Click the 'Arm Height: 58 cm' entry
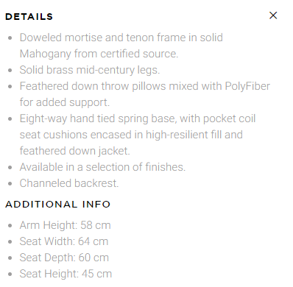This screenshot has width=293, height=287. pyautogui.click(x=65, y=225)
